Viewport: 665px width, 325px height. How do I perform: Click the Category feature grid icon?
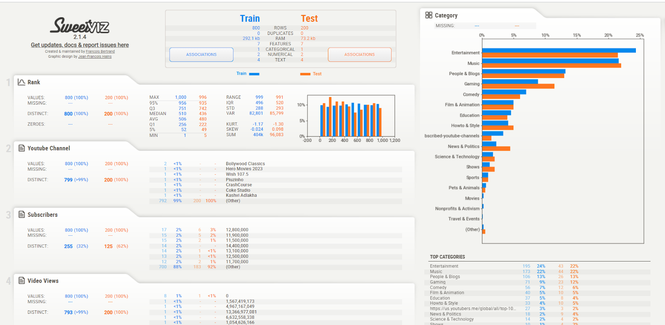(429, 15)
